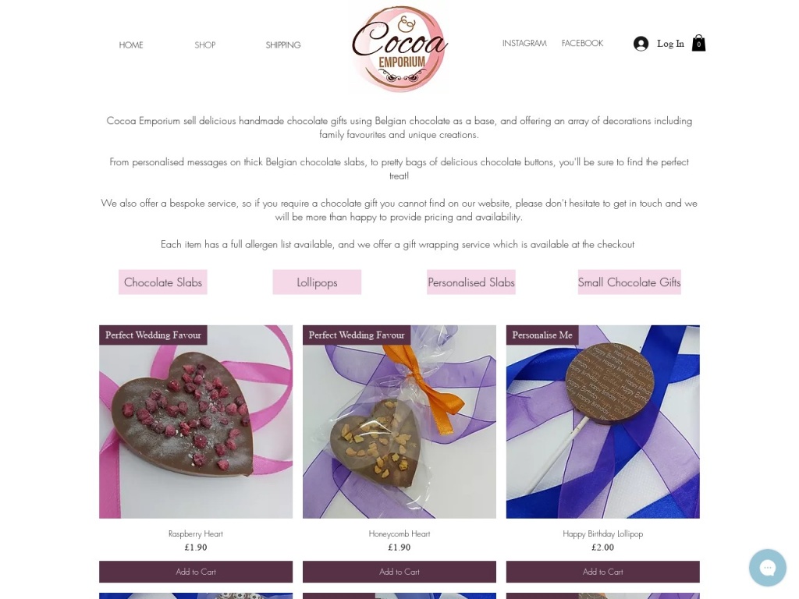Browse the Lollipops category
Screen dimensions: 799x599
(x=317, y=282)
